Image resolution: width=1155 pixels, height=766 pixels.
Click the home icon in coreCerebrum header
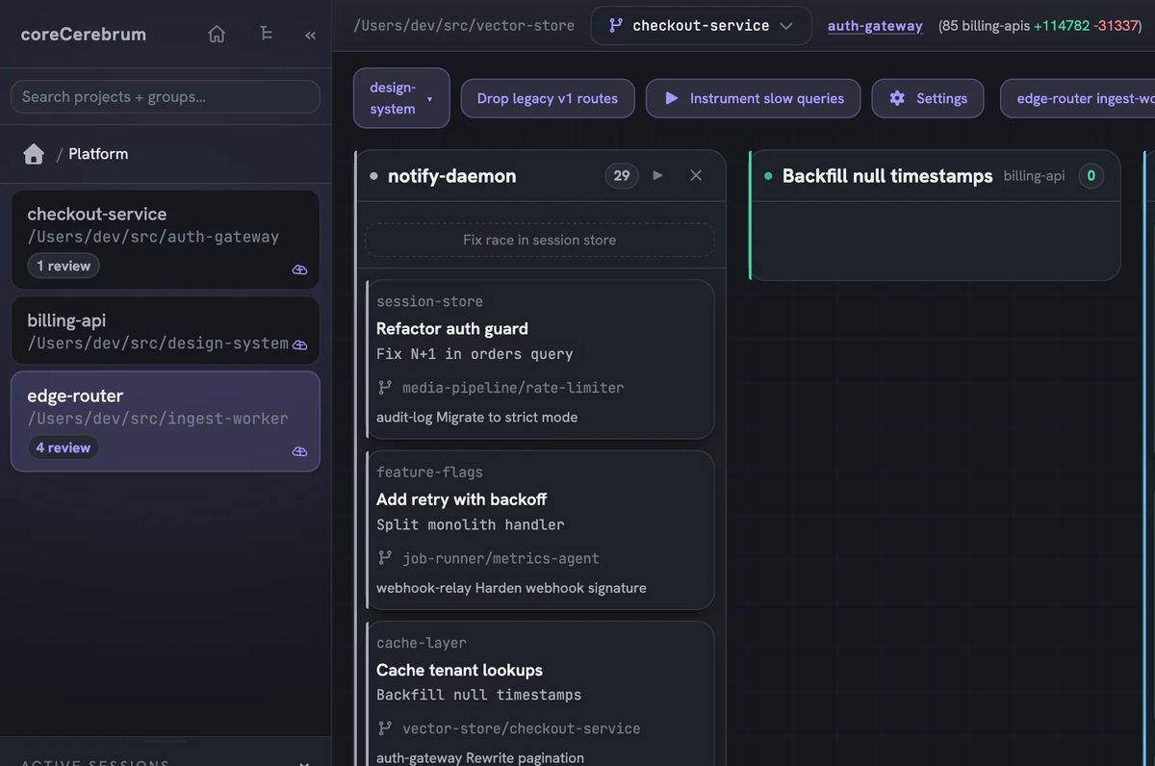(x=217, y=35)
